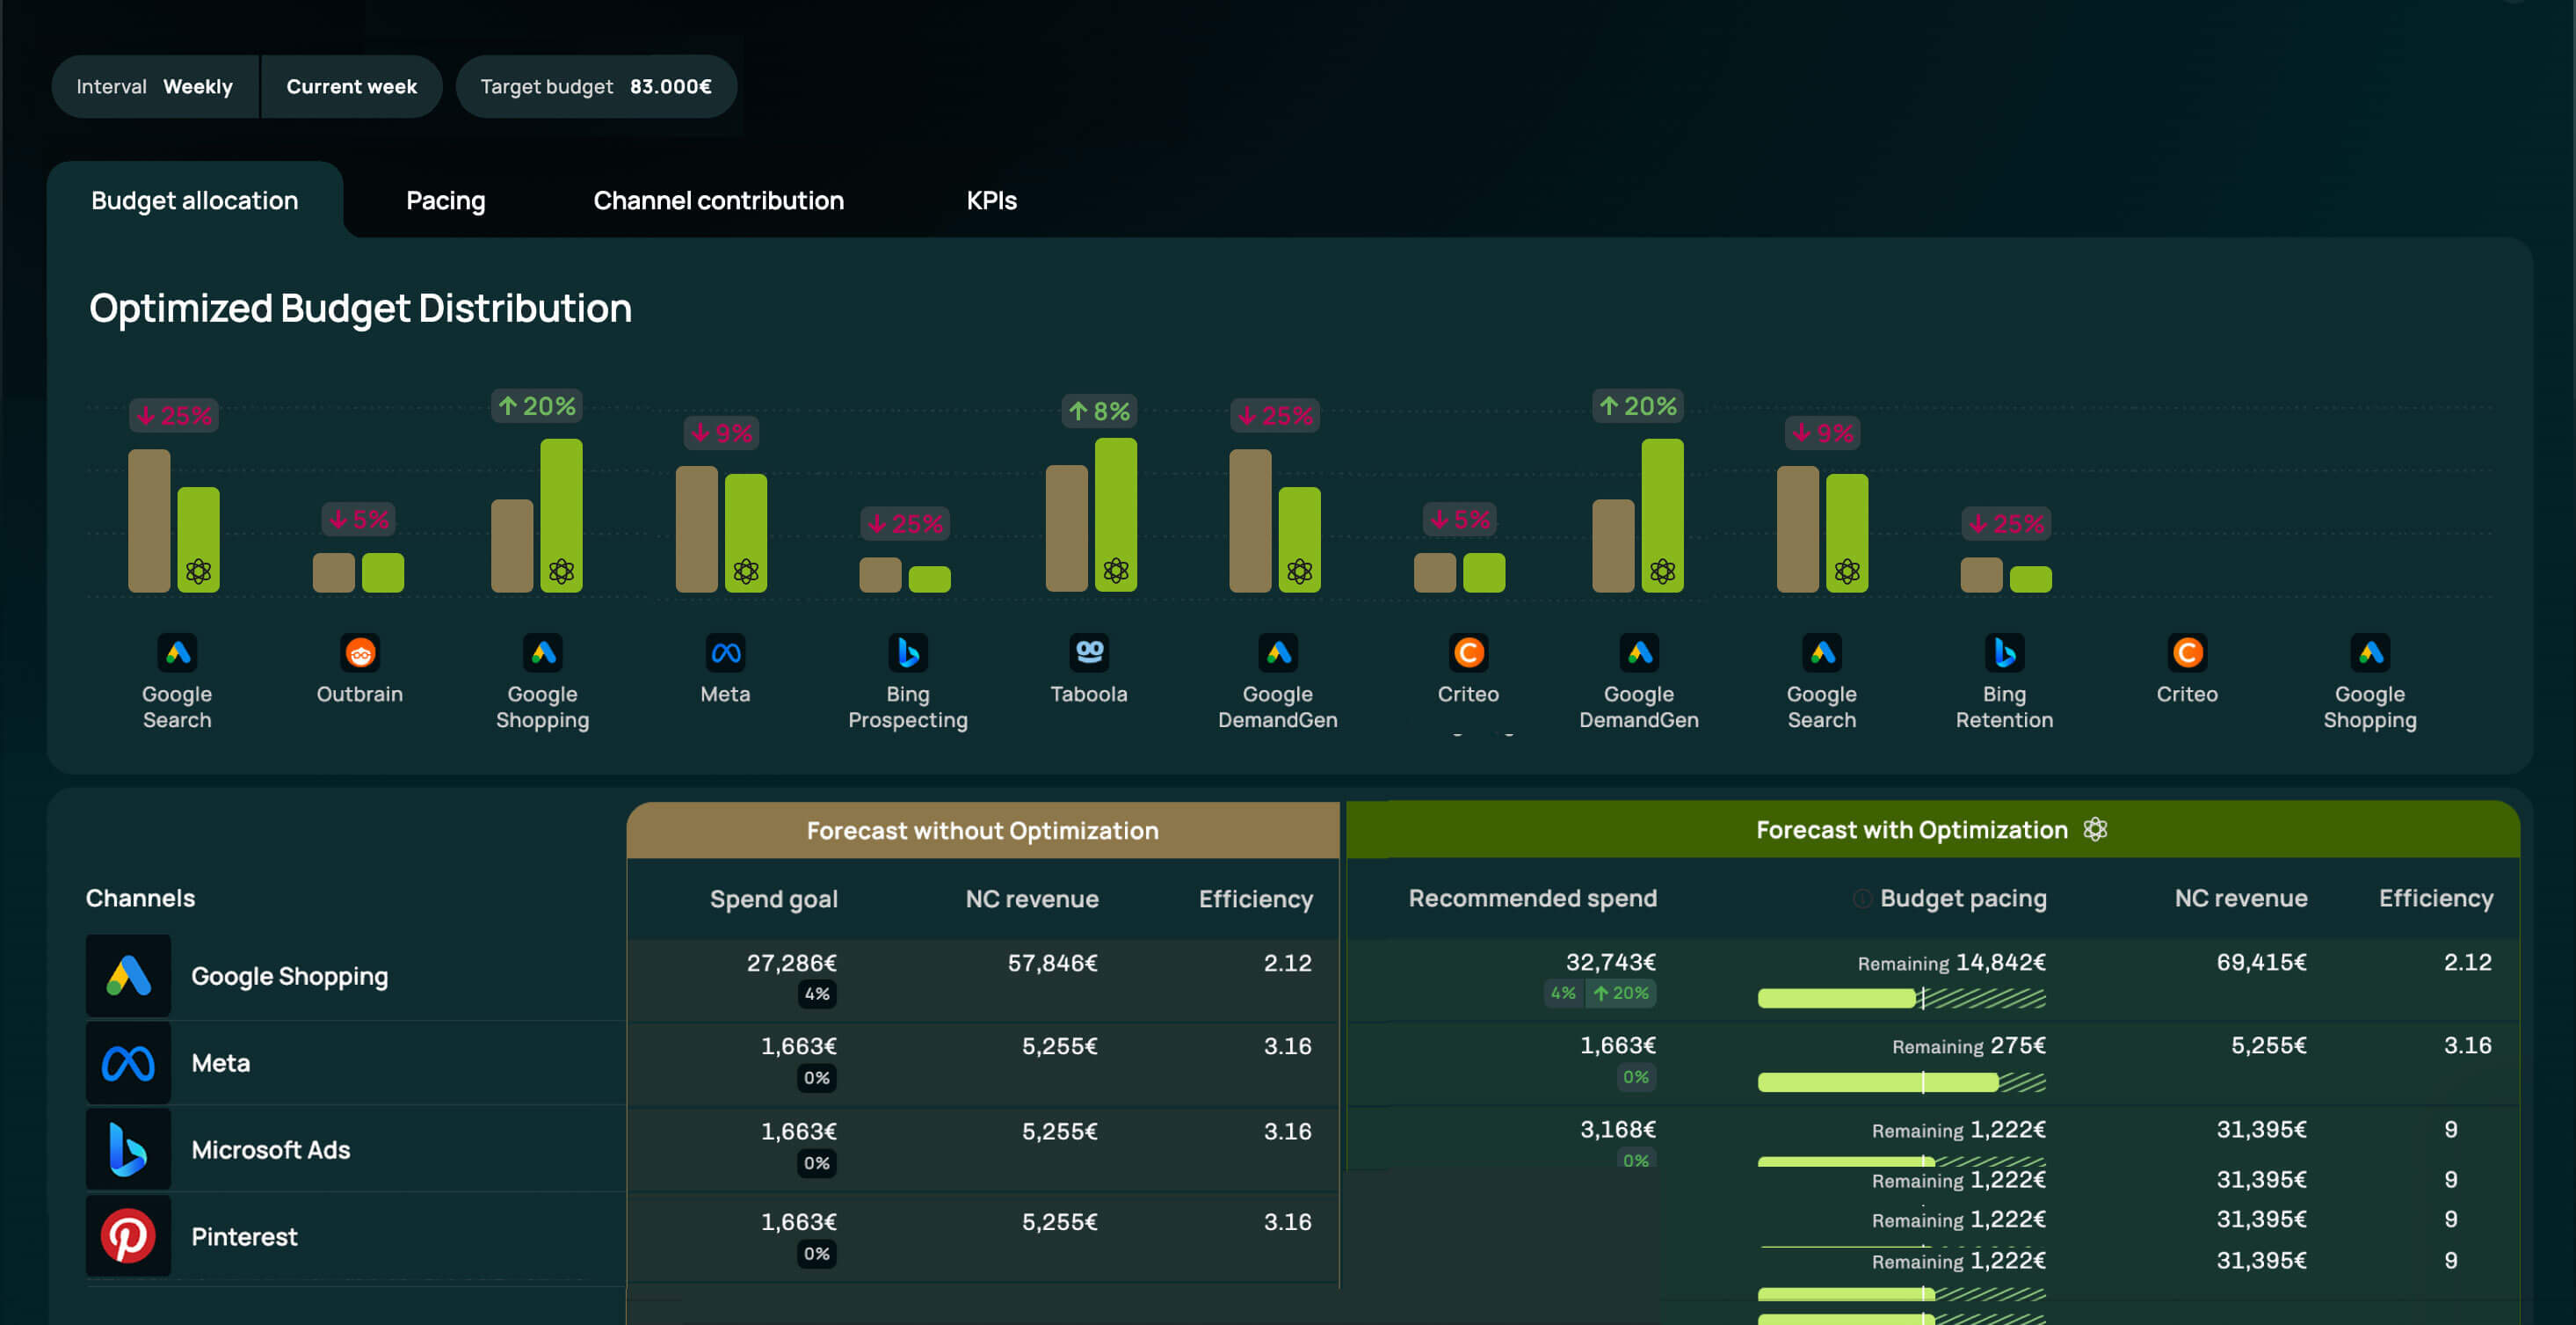Click the 25% decrease badge above Bing Prospecting
This screenshot has height=1325, width=2576.
pyautogui.click(x=905, y=523)
